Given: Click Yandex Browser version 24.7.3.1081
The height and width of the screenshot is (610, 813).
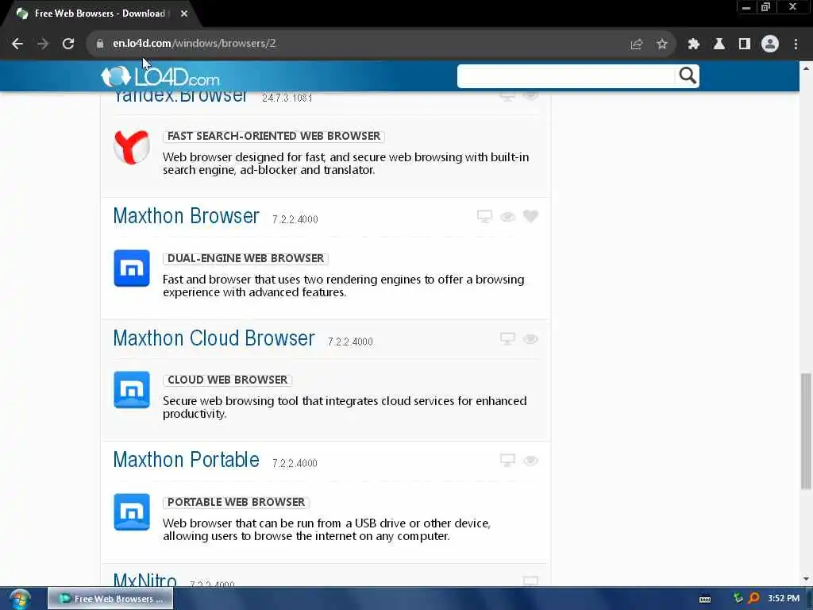Looking at the screenshot, I should point(287,98).
